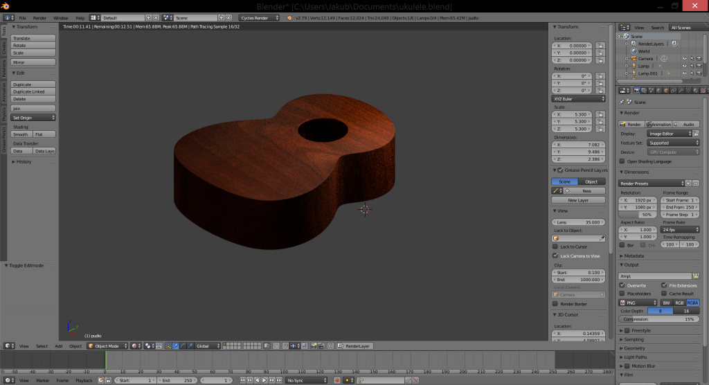Click the Translate button
709x385 pixels.
point(33,39)
